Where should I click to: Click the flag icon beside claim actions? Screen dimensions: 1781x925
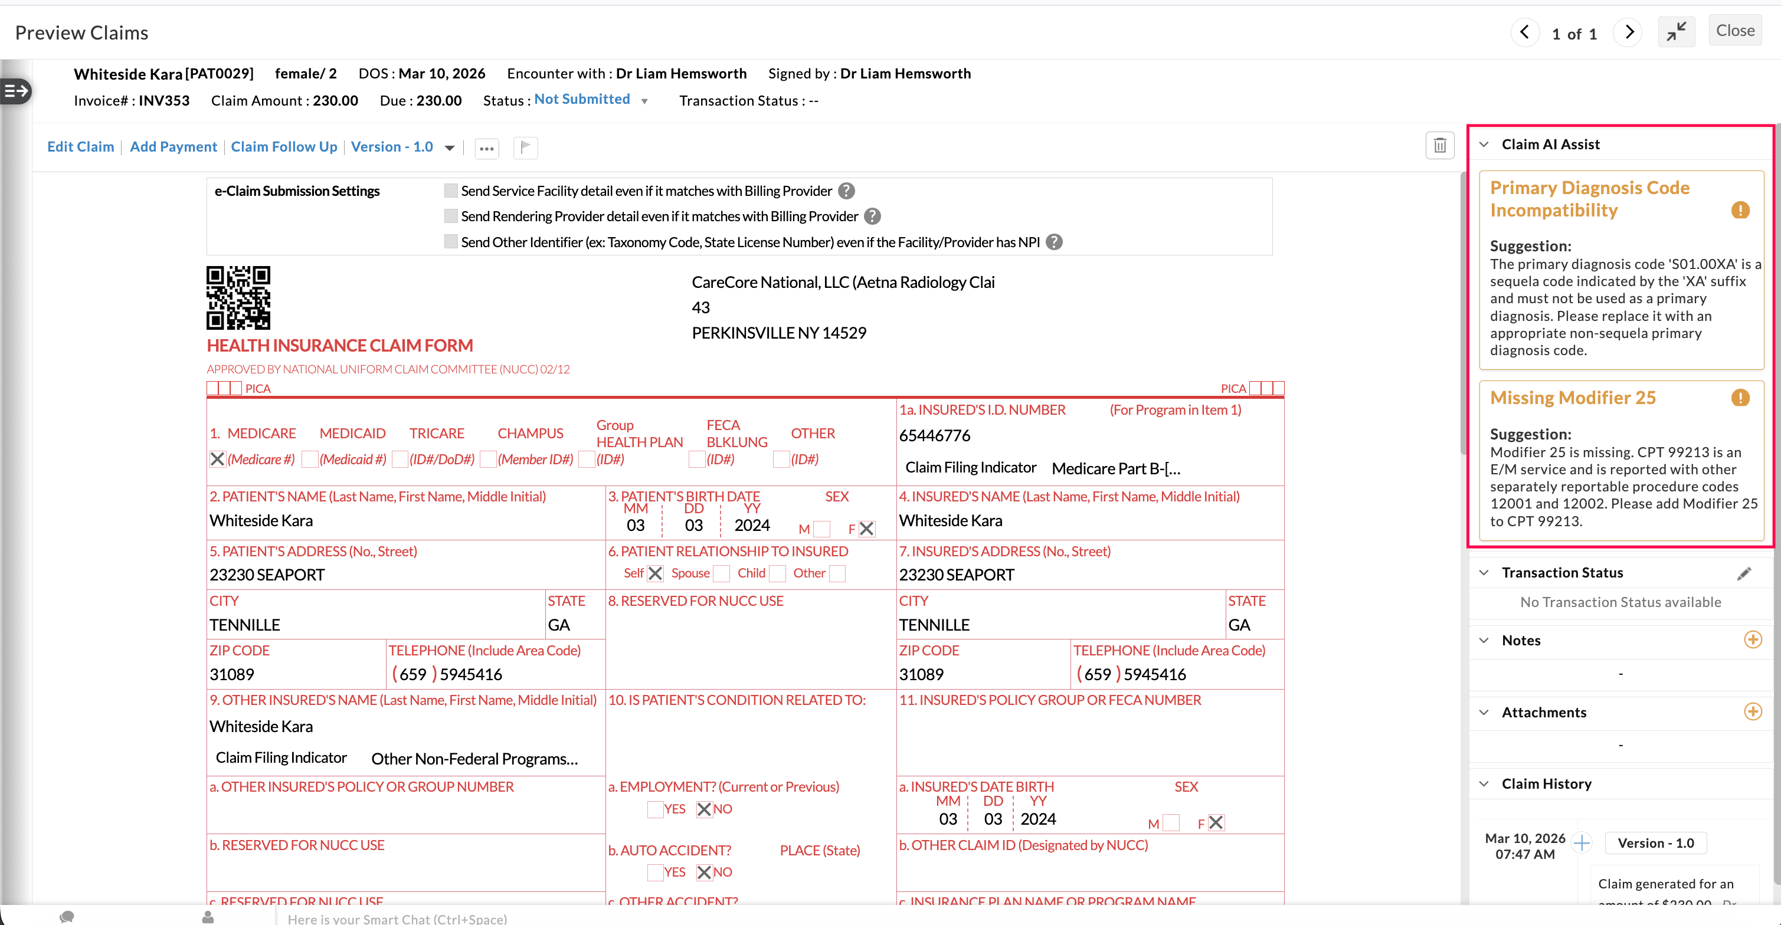tap(525, 147)
